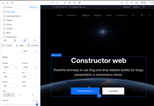Image resolution: width=154 pixels, height=106 pixels.
Task: Collapse the Display section
Action: 36,57
